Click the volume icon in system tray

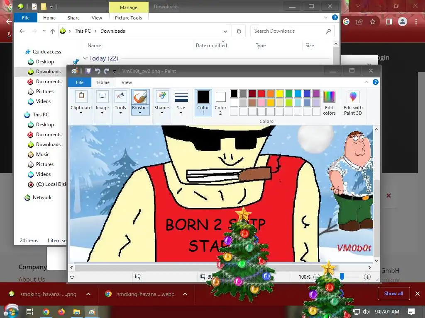tap(366, 312)
